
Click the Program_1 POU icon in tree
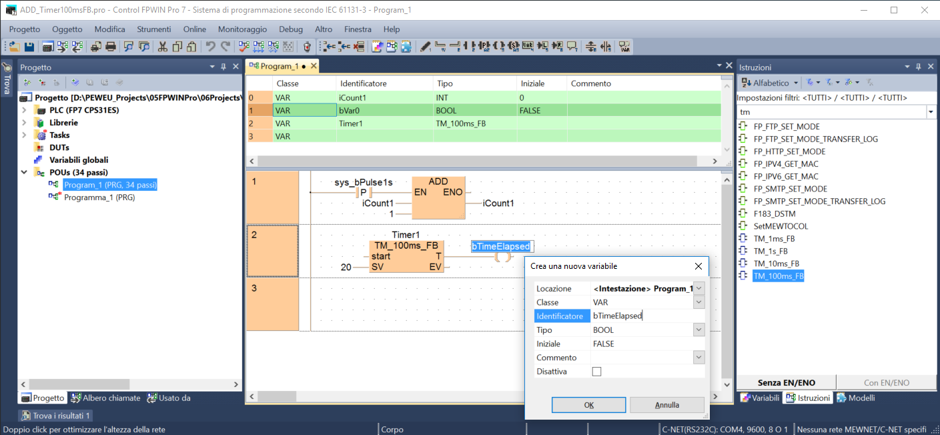55,185
